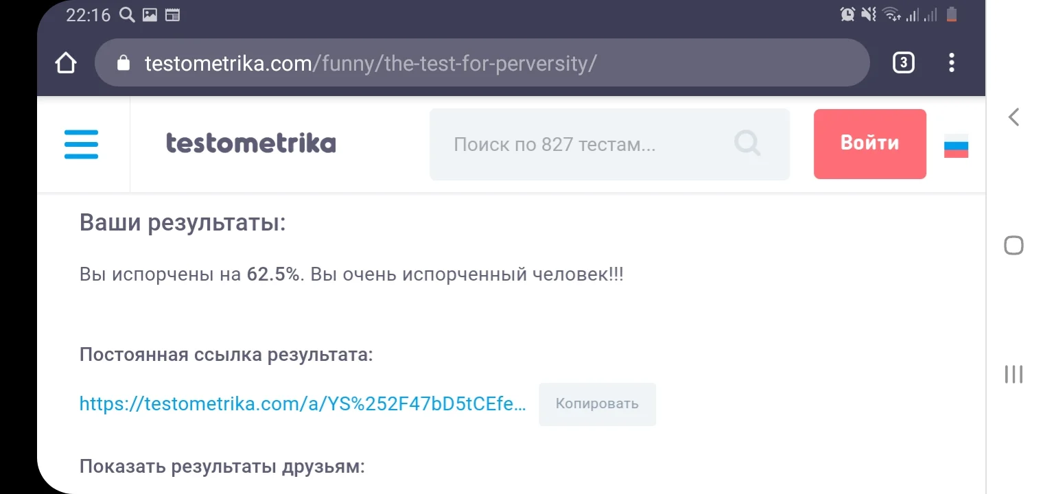Click the search magnifier in the search box

tap(747, 143)
